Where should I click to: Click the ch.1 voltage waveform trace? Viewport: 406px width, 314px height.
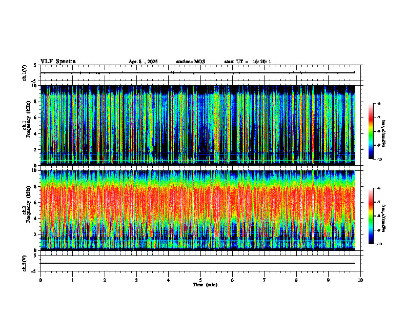[198, 73]
